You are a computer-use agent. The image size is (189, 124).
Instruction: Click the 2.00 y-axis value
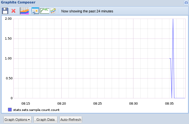(8, 19)
